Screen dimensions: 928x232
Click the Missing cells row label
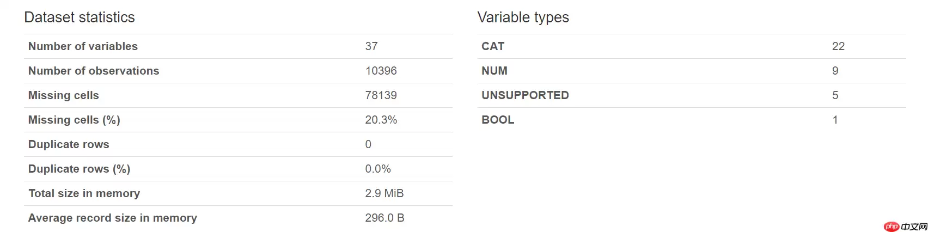pyautogui.click(x=64, y=95)
